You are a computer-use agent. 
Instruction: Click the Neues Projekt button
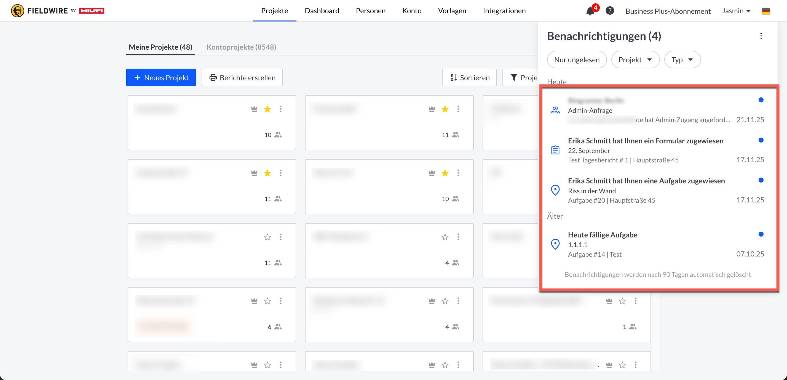tap(161, 77)
